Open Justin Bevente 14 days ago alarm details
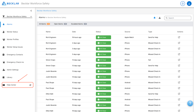The height and width of the screenshot is (112, 194). [179, 77]
